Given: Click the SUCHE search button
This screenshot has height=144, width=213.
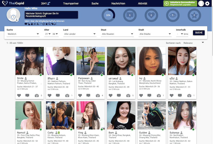Looking at the screenshot, I should (199, 33).
